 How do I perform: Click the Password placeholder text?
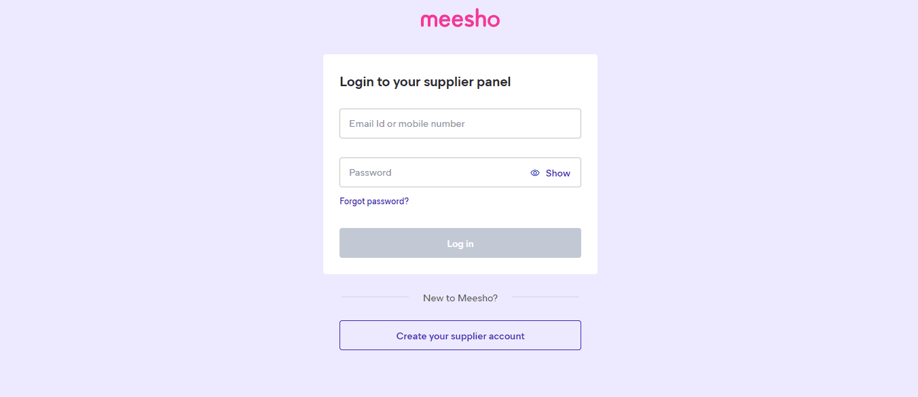tap(370, 172)
